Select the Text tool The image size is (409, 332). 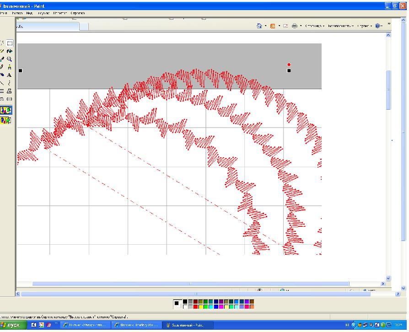point(10,75)
